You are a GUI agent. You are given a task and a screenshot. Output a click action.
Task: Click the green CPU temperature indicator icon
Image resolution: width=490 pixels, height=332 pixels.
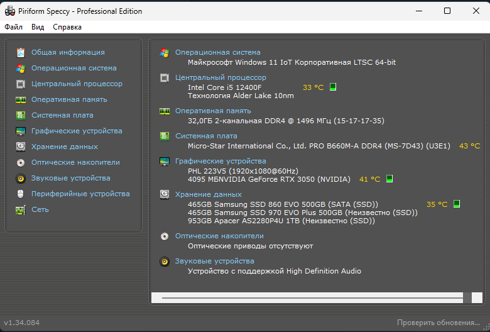333,87
